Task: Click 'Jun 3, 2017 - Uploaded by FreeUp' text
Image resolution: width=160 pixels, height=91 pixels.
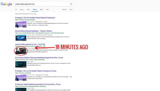Action: coord(37,22)
